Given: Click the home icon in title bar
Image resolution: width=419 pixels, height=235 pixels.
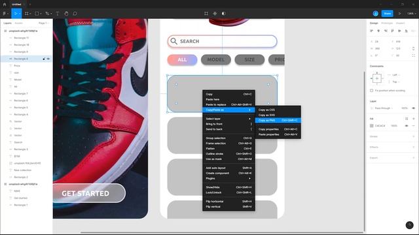Looking at the screenshot, I should point(5,5).
